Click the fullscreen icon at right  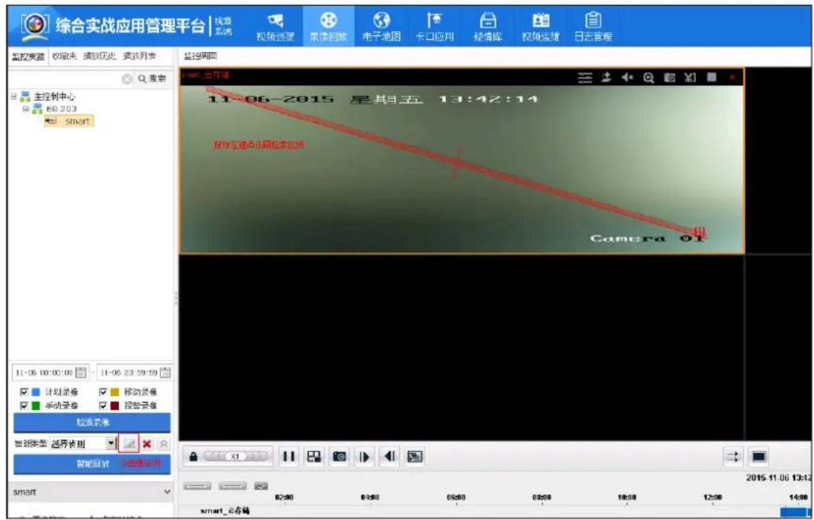pos(759,457)
